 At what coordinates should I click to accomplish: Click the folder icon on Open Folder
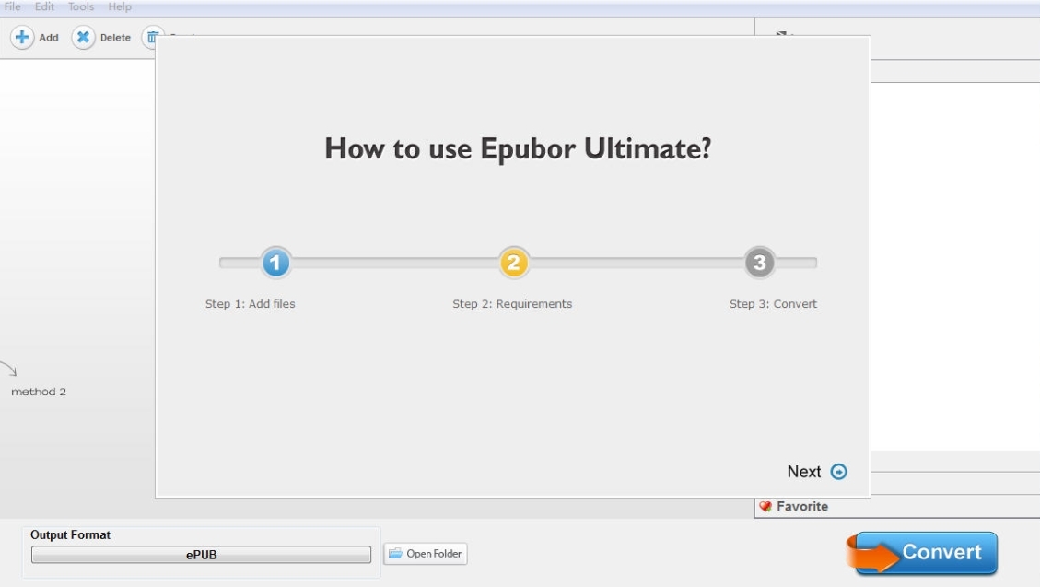pyautogui.click(x=395, y=553)
